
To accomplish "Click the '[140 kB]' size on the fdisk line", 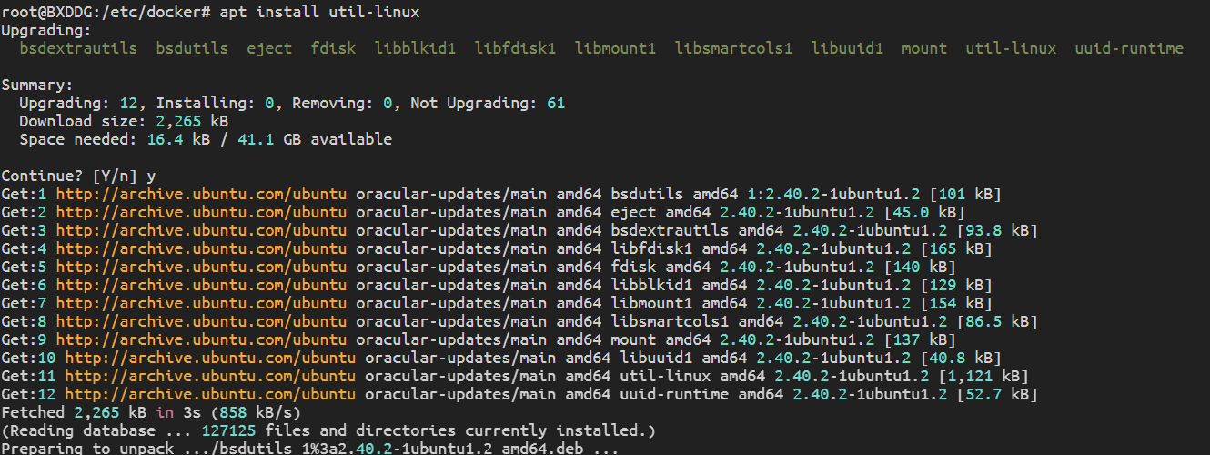I will (x=920, y=267).
